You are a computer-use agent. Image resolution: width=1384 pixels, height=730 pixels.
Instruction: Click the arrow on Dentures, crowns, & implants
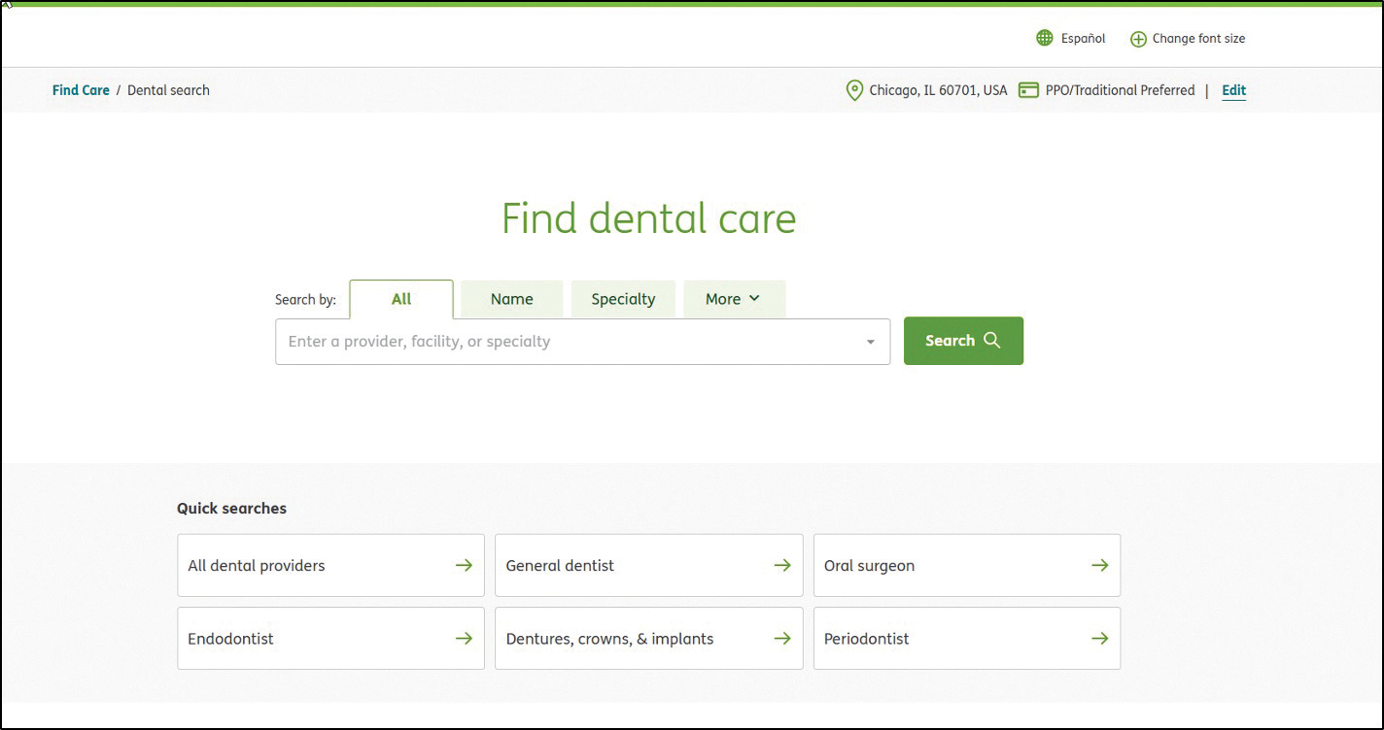(x=781, y=638)
